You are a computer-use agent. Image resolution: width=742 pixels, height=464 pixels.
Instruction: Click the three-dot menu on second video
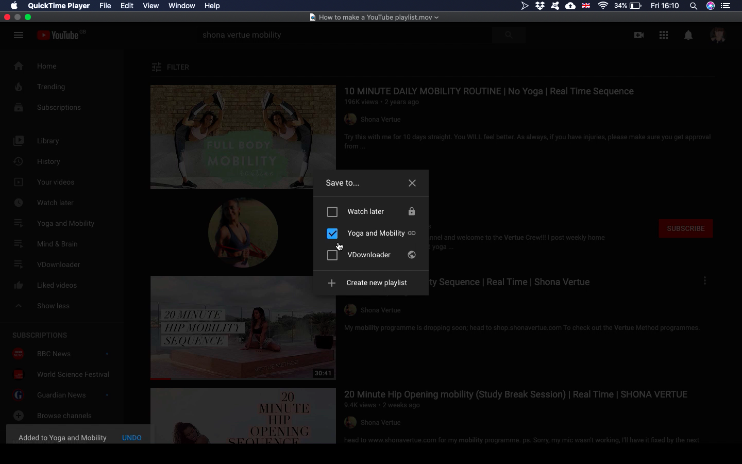point(704,281)
